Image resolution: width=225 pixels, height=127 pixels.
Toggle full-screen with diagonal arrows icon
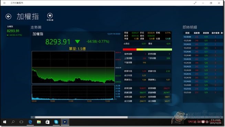[195, 3]
